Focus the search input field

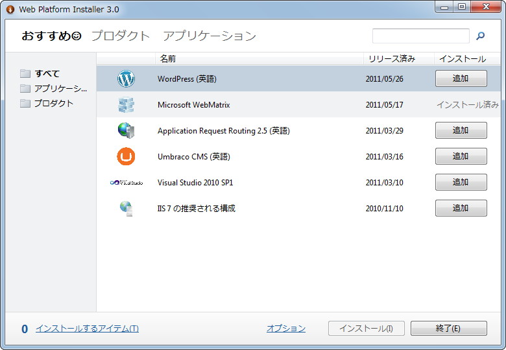421,36
